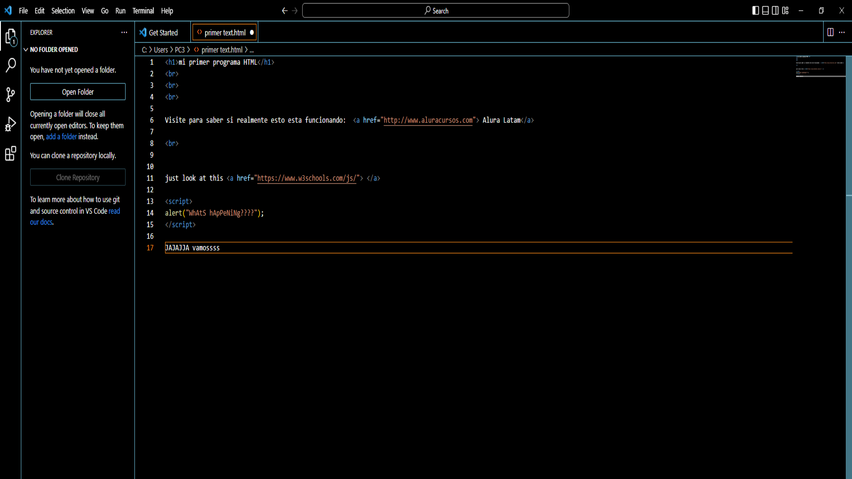Click the 'Alura Latam' link text in code
Screen dimensions: 852x479
[x=501, y=120]
